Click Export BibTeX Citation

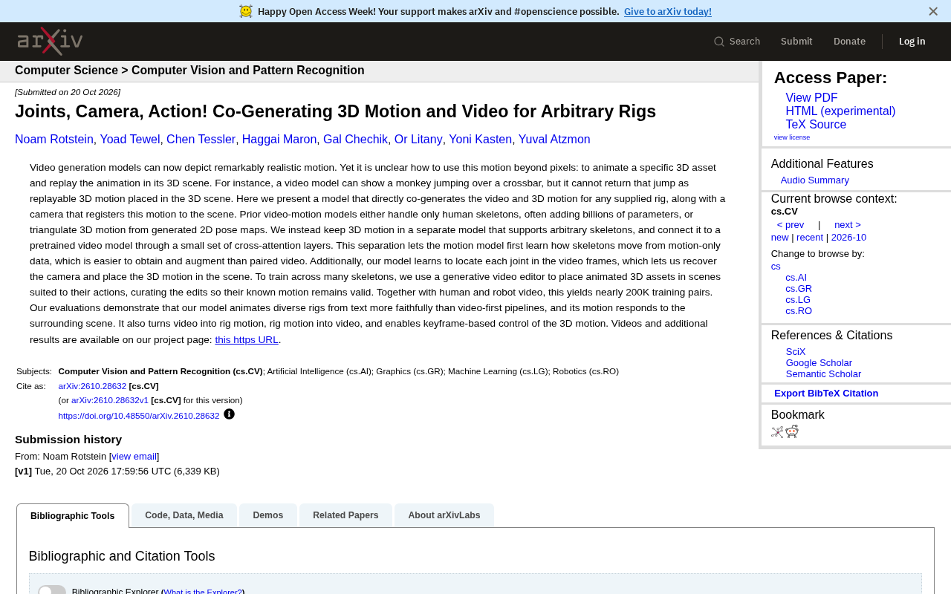click(826, 394)
